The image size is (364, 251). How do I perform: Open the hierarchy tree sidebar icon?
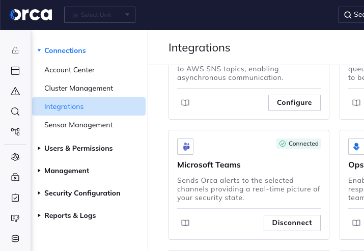(x=15, y=132)
